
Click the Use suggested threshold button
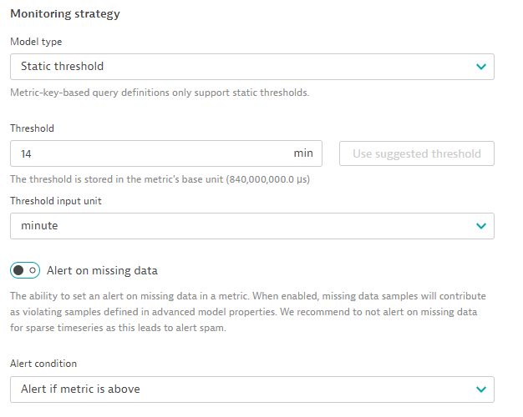point(416,153)
